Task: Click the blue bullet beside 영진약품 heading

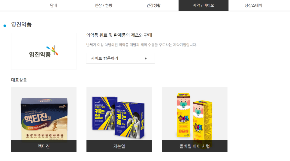Action: (5, 26)
